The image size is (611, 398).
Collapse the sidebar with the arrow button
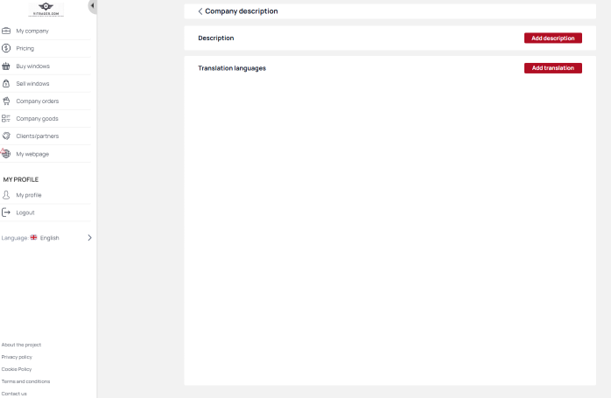pos(93,6)
